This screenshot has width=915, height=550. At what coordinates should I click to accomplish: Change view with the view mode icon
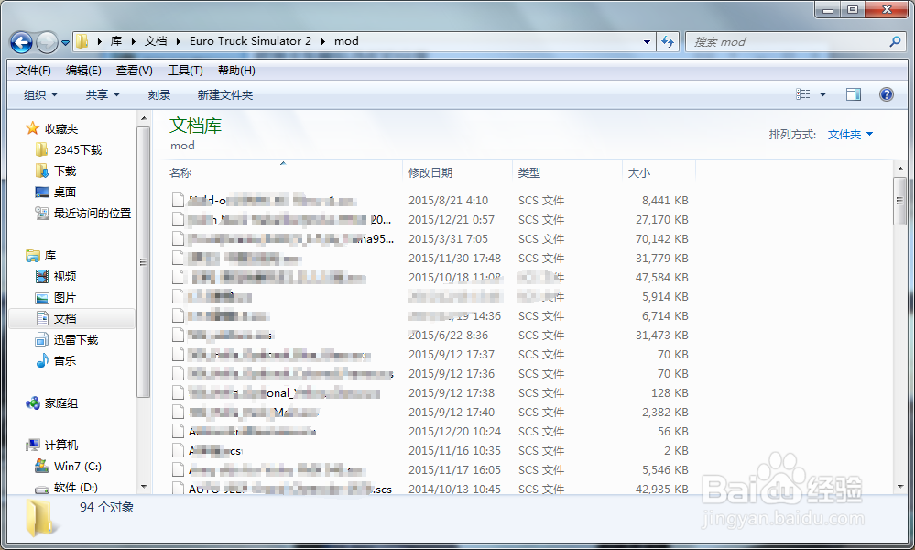[803, 94]
